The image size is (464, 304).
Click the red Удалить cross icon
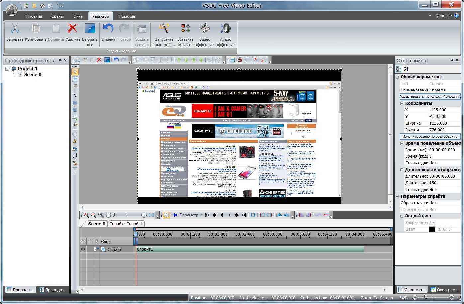[73, 29]
